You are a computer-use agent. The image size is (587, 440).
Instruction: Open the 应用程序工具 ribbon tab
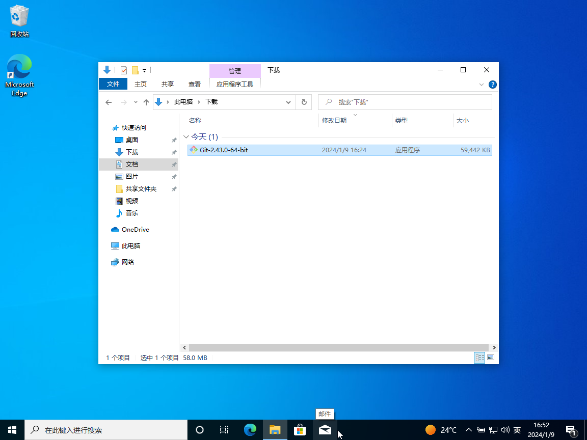[x=235, y=84]
